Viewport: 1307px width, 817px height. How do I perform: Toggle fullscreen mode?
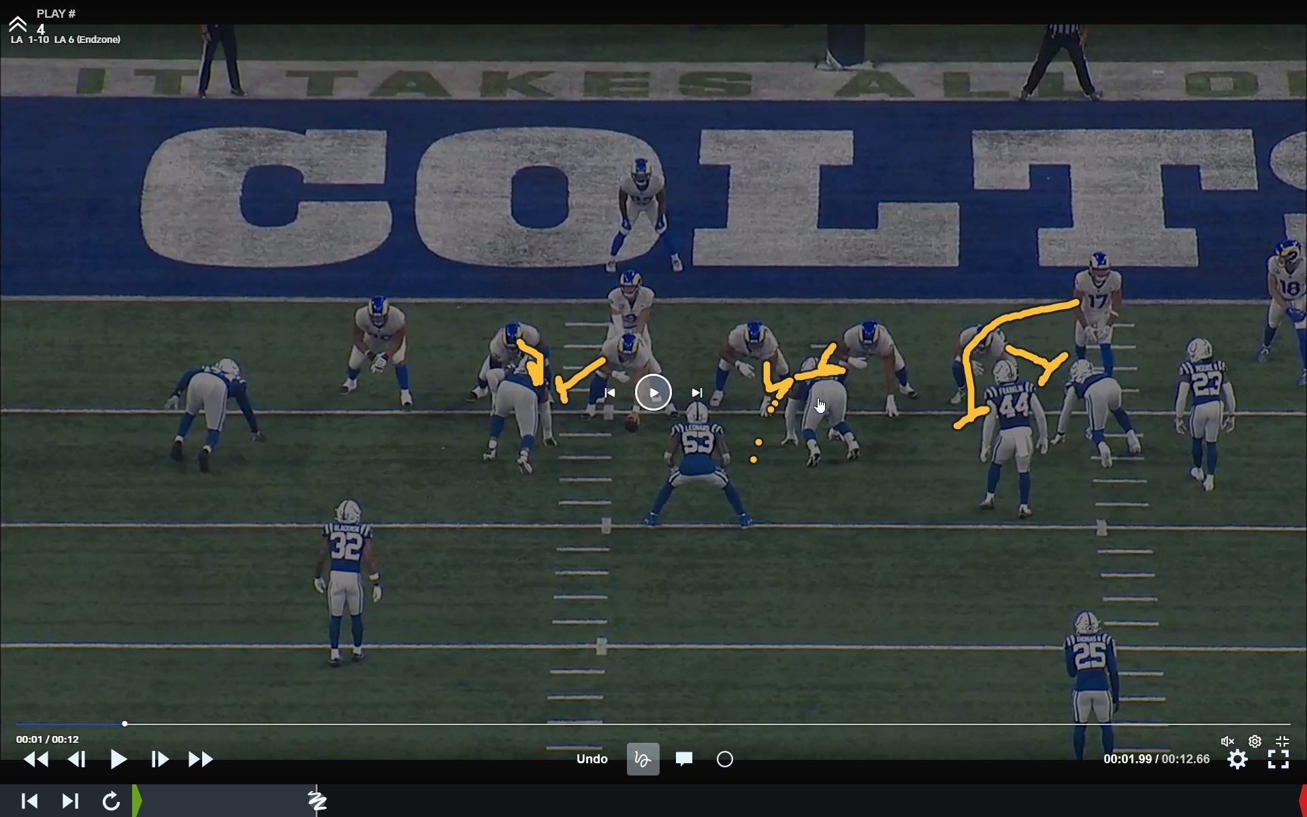tap(1278, 760)
